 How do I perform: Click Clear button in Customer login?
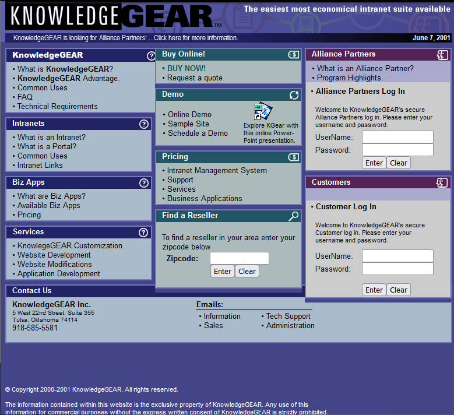click(x=399, y=290)
